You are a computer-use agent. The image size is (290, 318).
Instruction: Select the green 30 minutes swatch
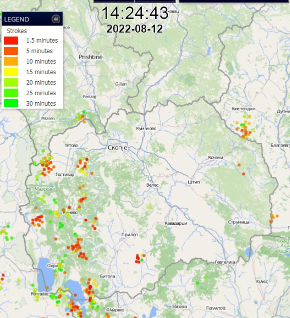point(11,104)
